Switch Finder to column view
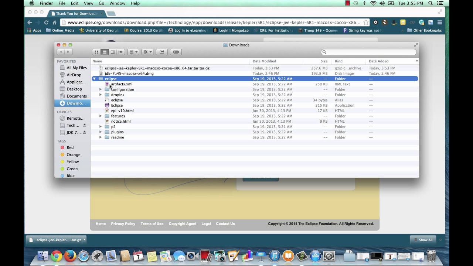The image size is (473, 266). (113, 52)
